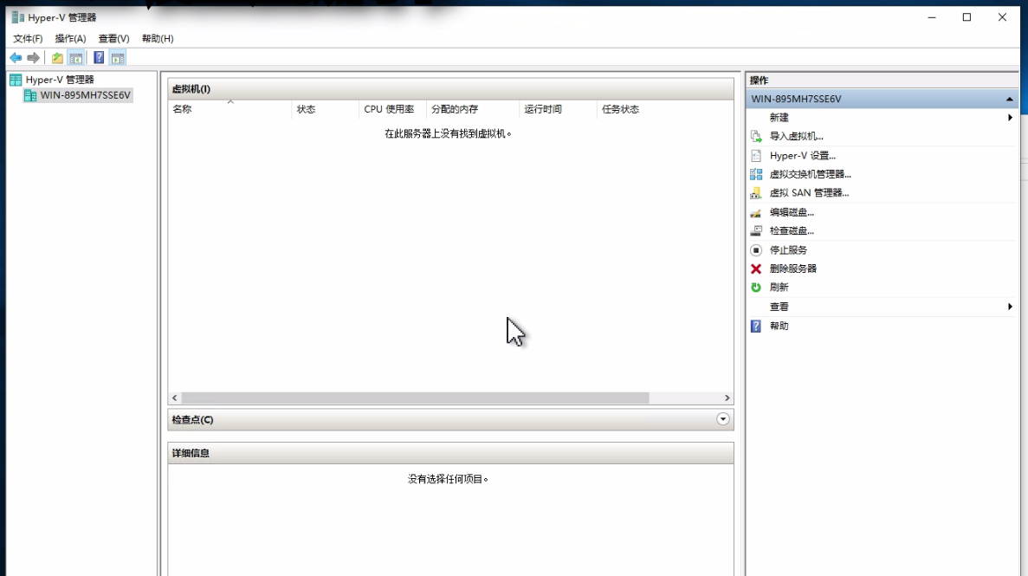Click the blue help question mark toolbar icon
The image size is (1028, 576).
(99, 58)
